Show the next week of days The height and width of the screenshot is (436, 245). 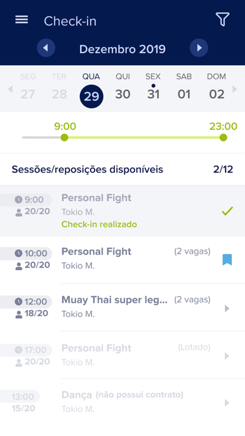[235, 89]
